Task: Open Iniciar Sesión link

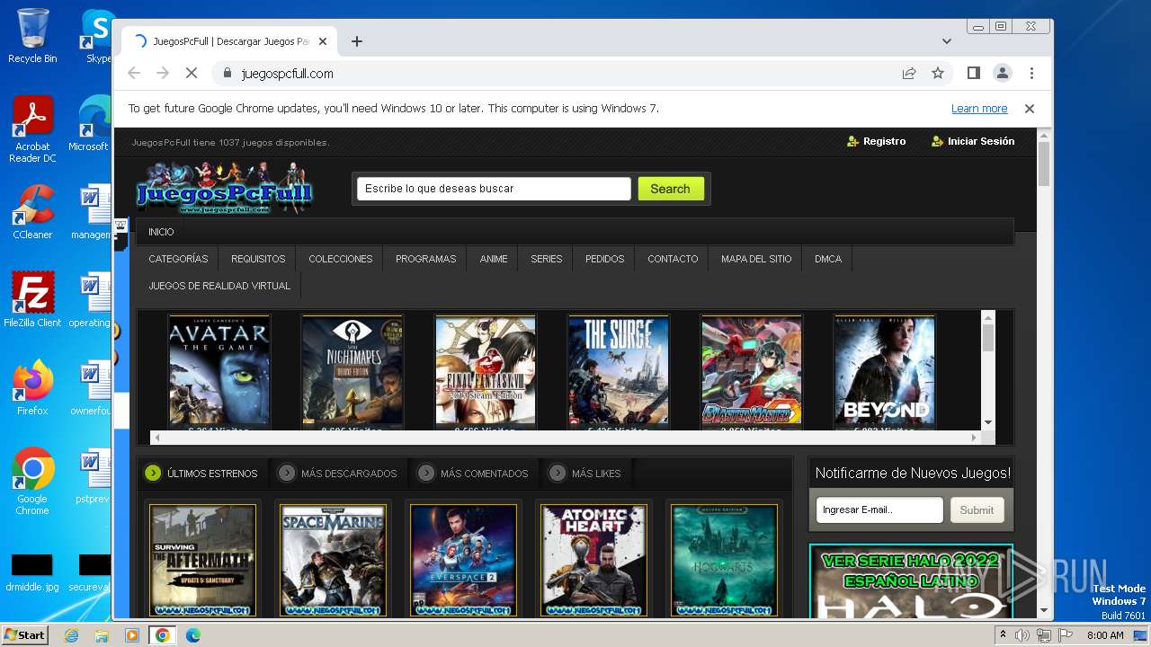Action: (973, 141)
